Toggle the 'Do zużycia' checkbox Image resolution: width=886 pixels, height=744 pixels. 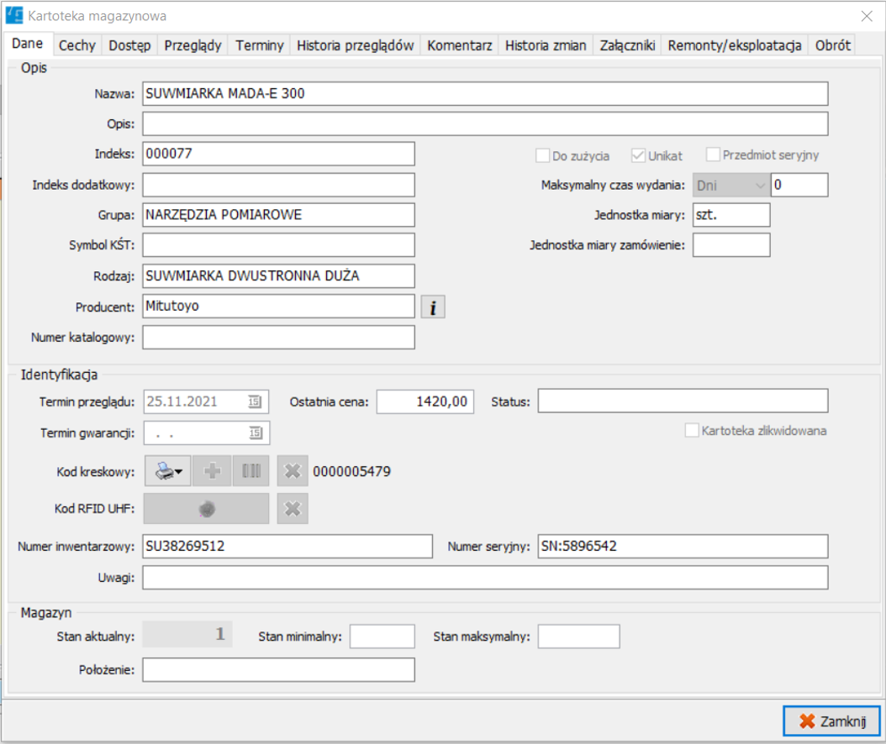(542, 155)
